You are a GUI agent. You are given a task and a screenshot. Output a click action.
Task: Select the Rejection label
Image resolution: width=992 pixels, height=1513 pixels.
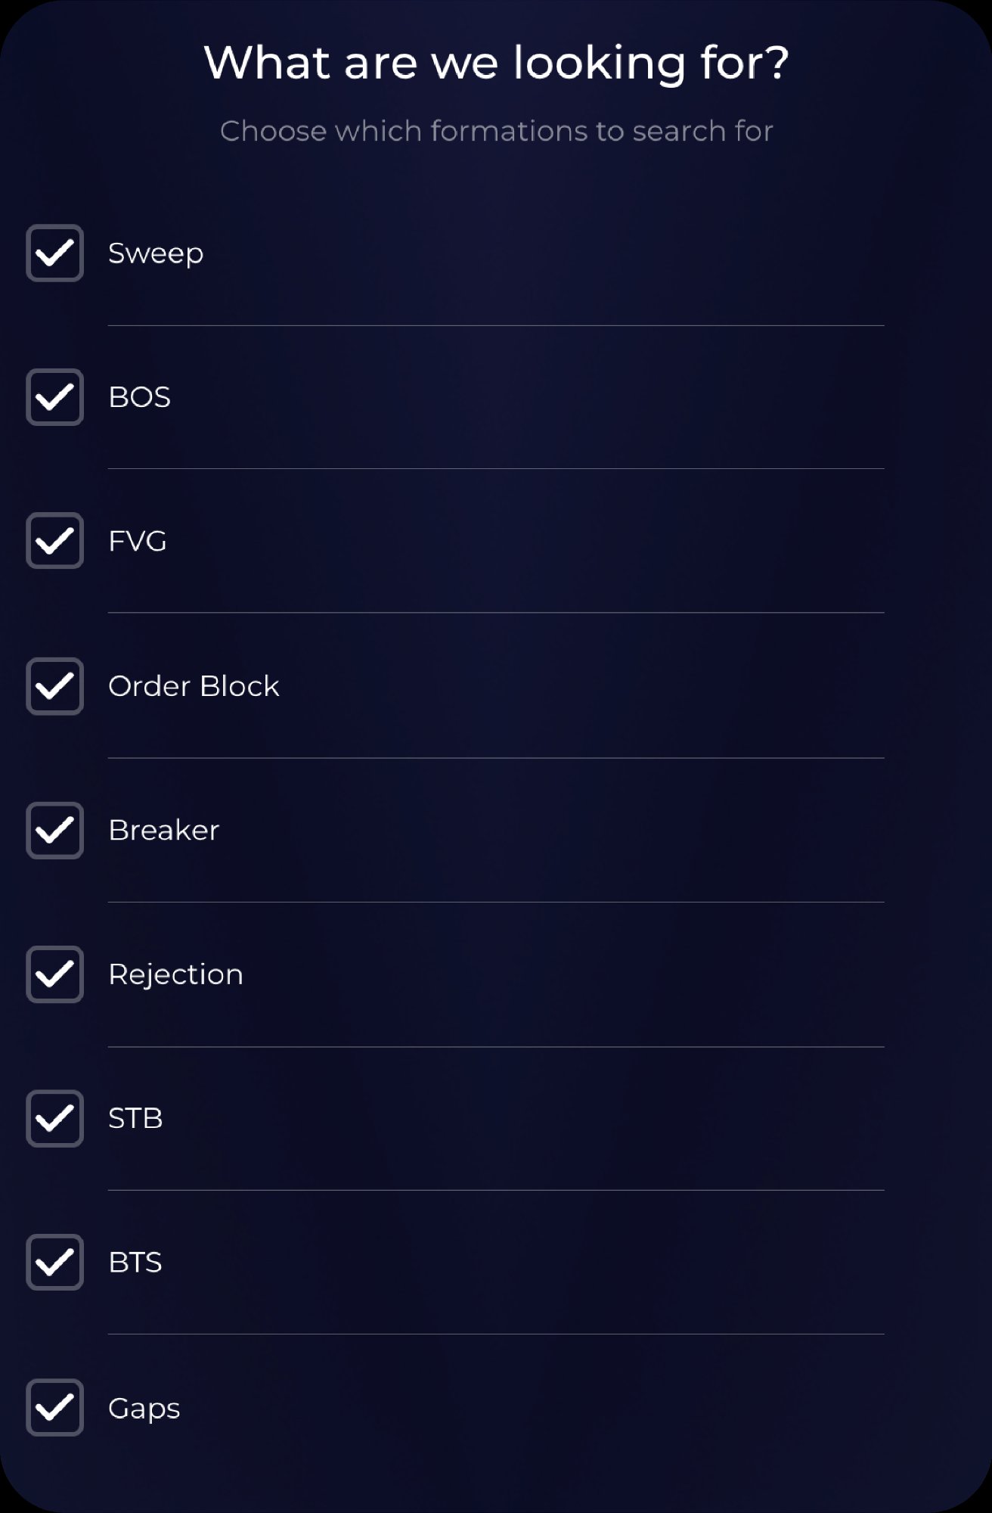tap(175, 974)
